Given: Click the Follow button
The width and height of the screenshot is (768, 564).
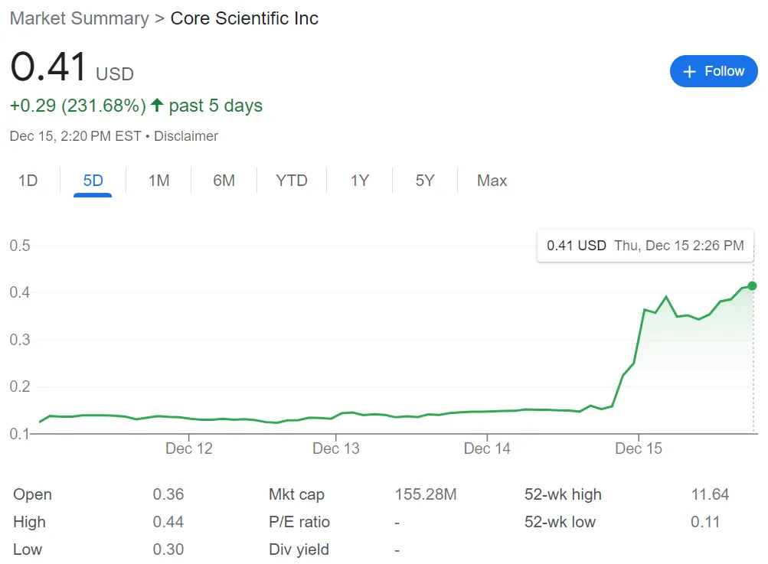Looking at the screenshot, I should point(713,71).
